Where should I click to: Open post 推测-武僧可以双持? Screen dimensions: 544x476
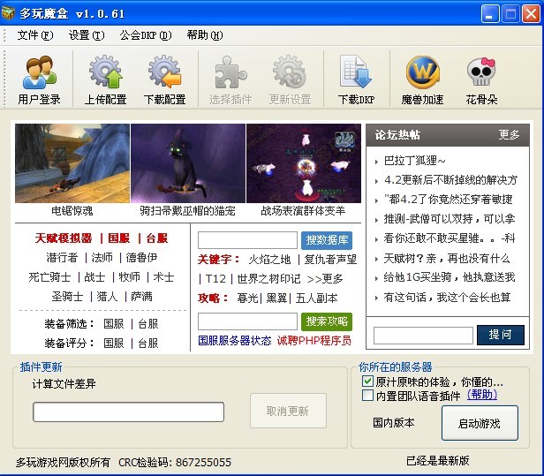[450, 219]
